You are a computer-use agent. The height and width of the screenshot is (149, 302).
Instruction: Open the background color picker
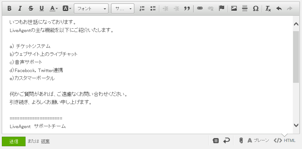67,9
